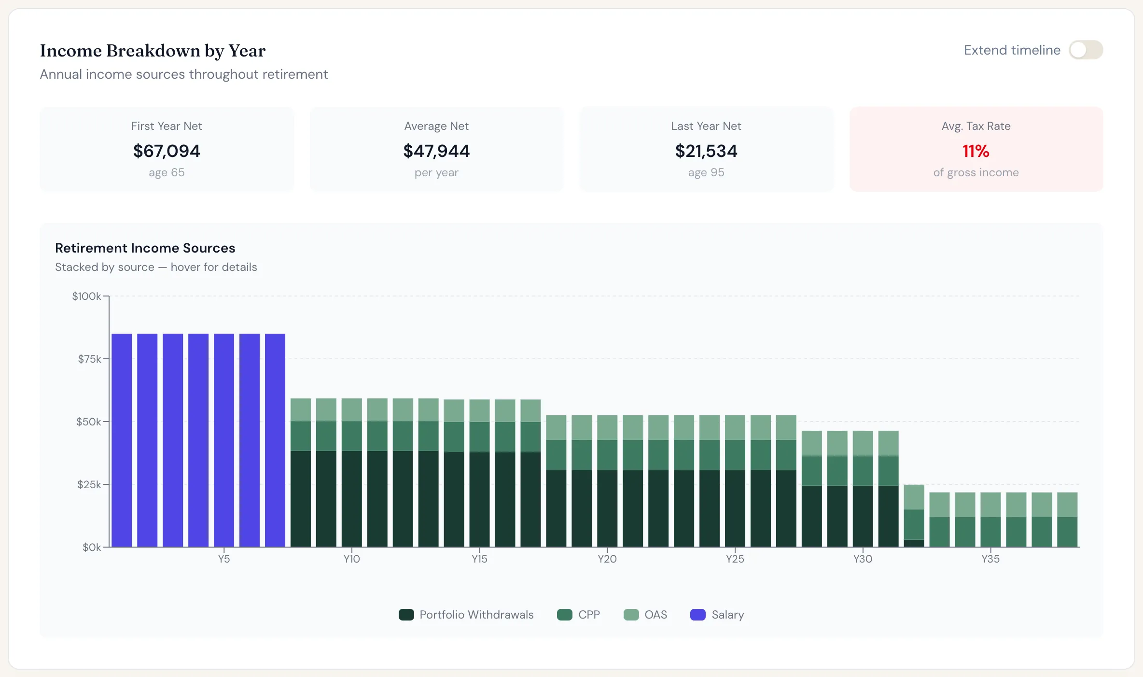Click the Y25 stacked income bar
1143x677 pixels.
point(735,481)
